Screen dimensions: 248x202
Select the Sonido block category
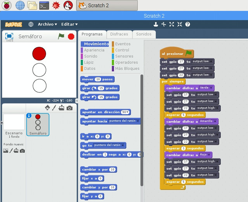89,56
